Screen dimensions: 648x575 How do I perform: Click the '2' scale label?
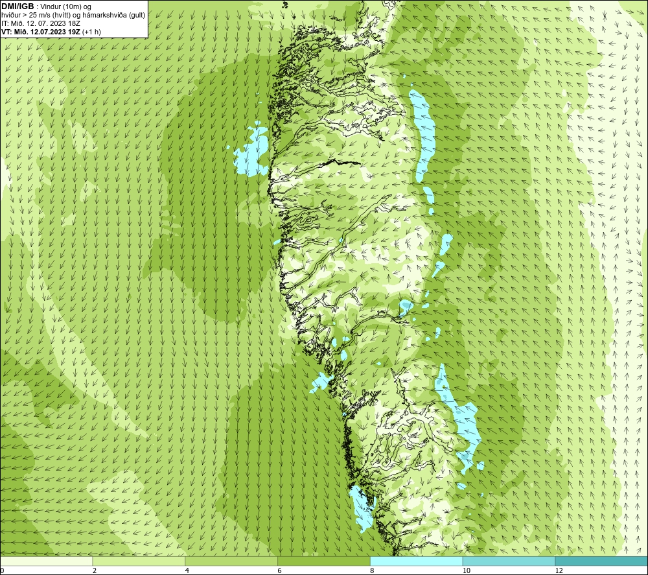coord(95,571)
